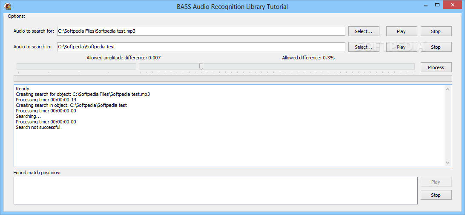Click the log scrollbar down arrow

coord(448,163)
